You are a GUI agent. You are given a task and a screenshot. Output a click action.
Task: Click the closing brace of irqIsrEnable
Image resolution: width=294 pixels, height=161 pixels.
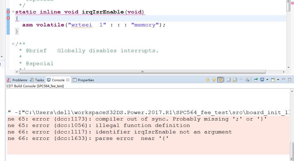(17, 31)
